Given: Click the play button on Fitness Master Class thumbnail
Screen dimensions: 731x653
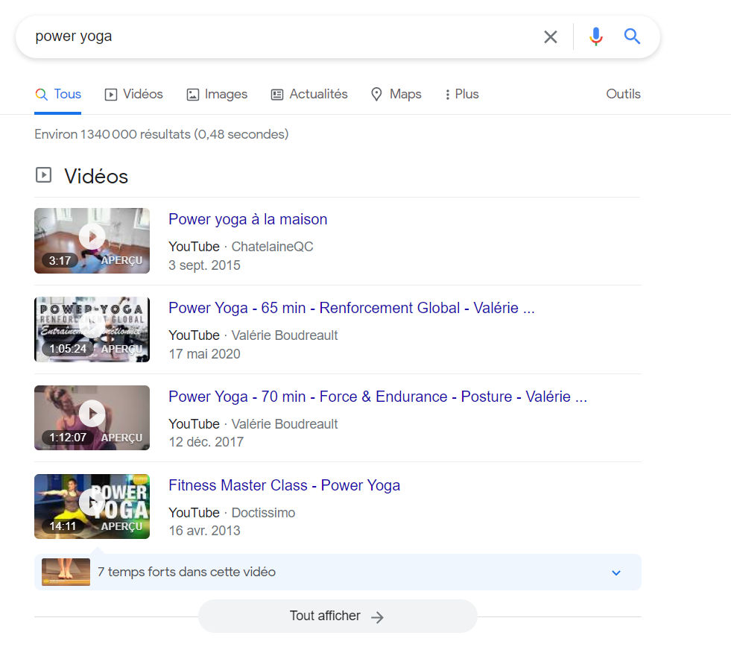Looking at the screenshot, I should pos(92,502).
